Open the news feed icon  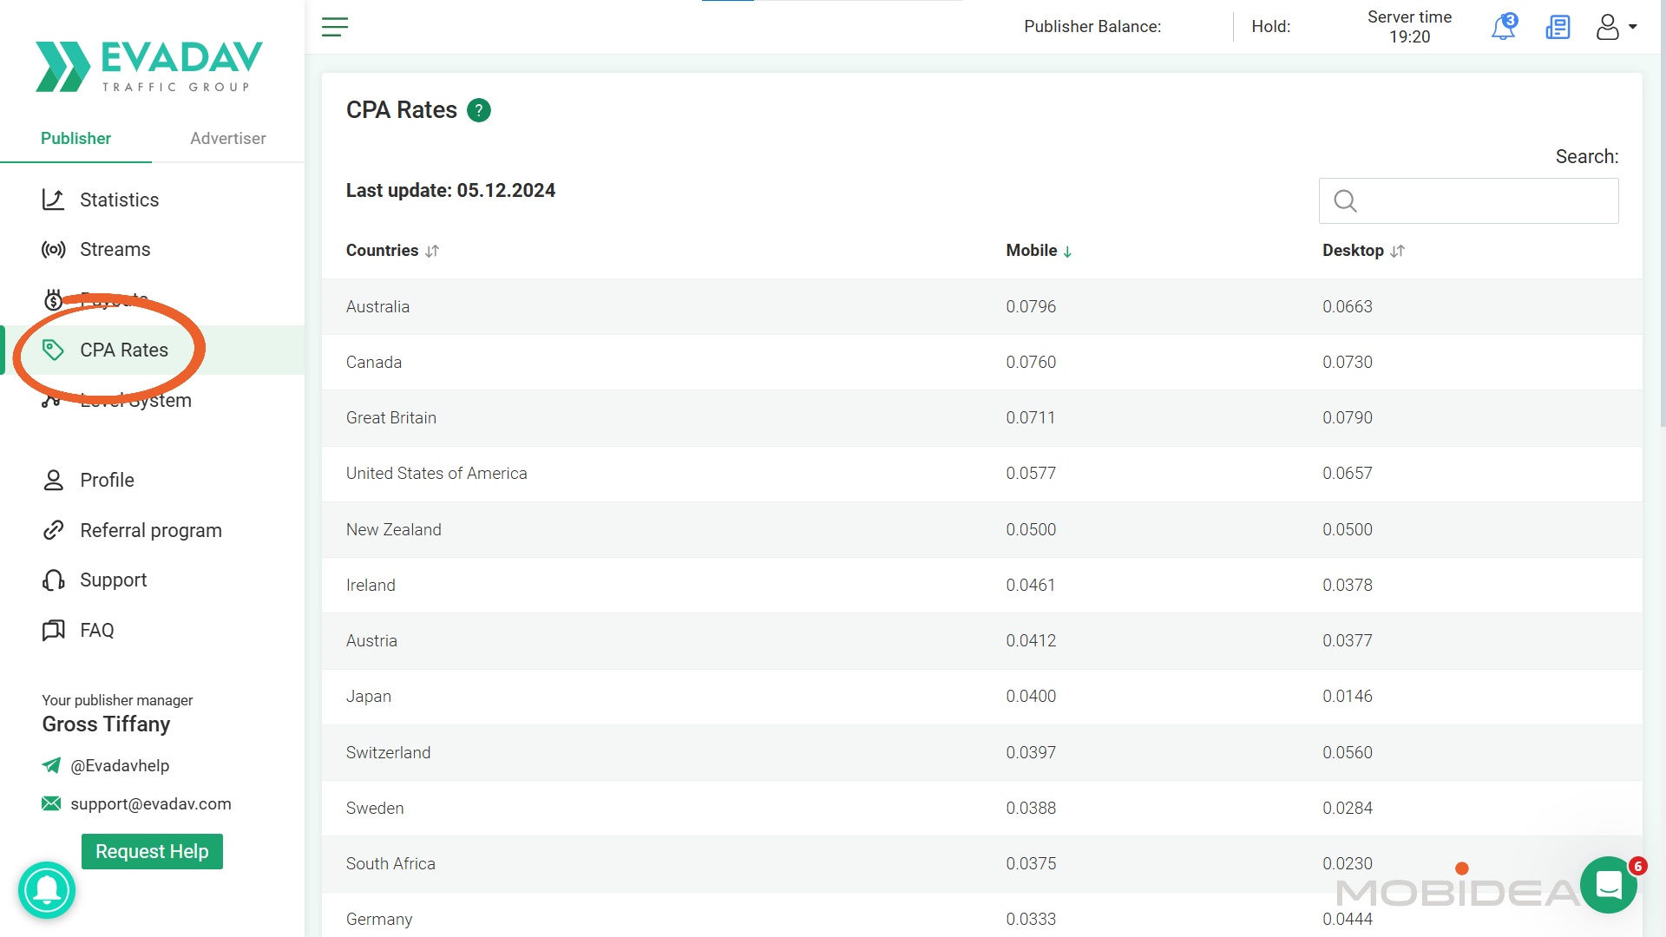1558,27
